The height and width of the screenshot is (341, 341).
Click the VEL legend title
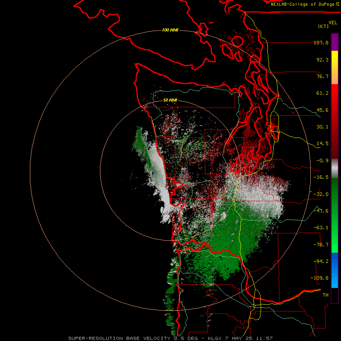(333, 23)
